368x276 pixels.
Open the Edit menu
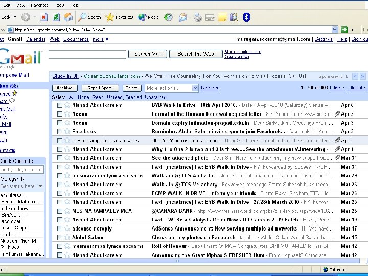7,5
